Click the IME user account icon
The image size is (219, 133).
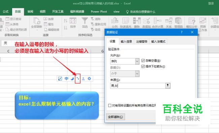pos(83,79)
